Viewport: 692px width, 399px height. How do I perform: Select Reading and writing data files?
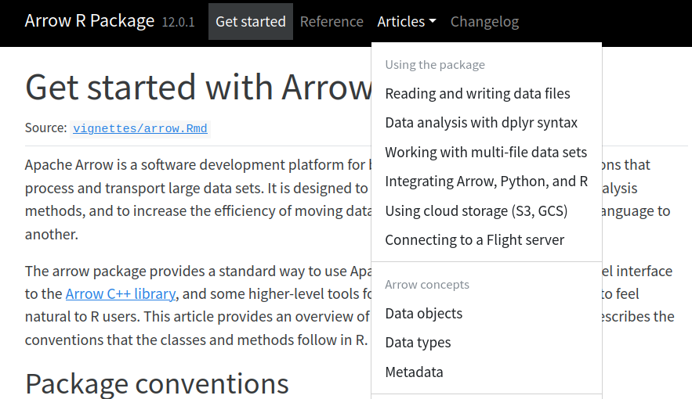477,94
